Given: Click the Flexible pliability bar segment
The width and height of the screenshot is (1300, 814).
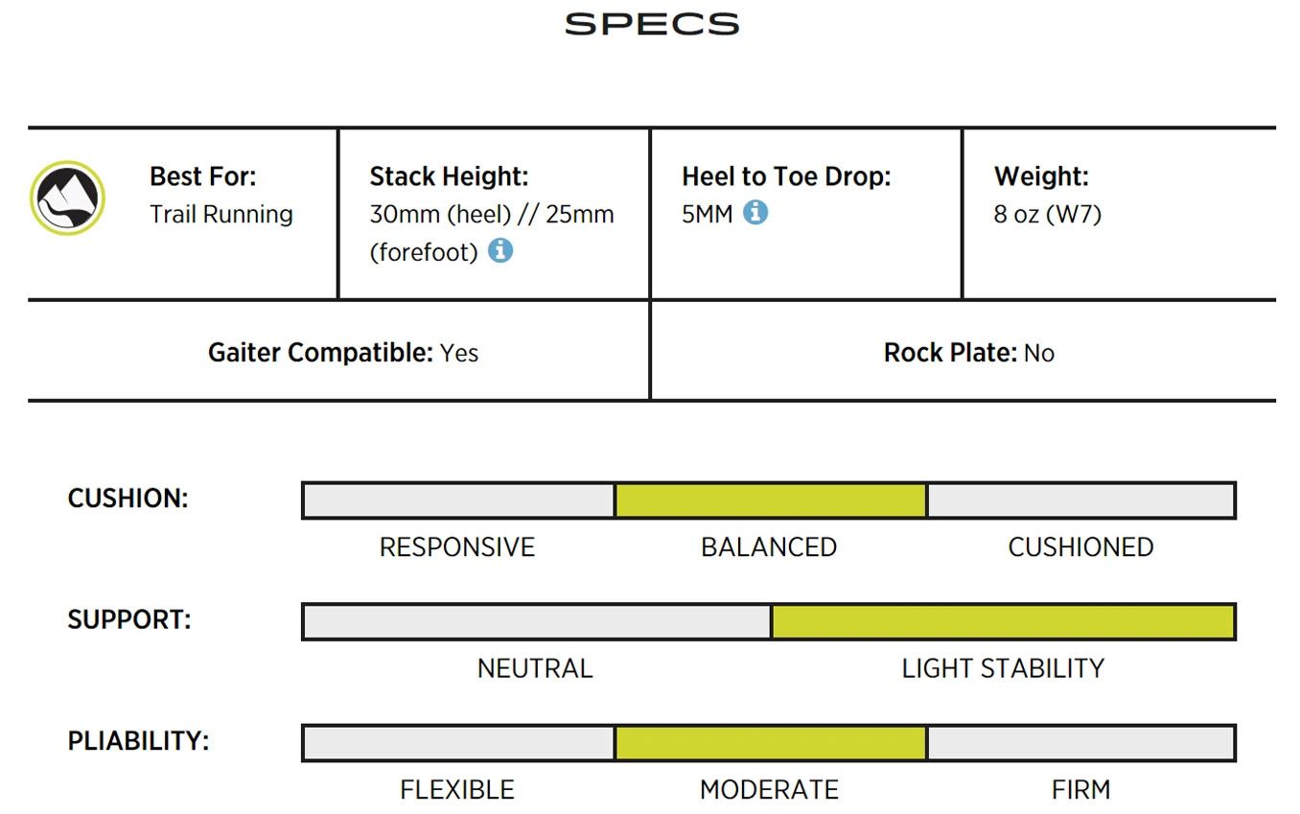Looking at the screenshot, I should [458, 743].
